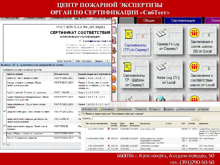Sort by the Заявитель column header

pyautogui.click(x=209, y=124)
